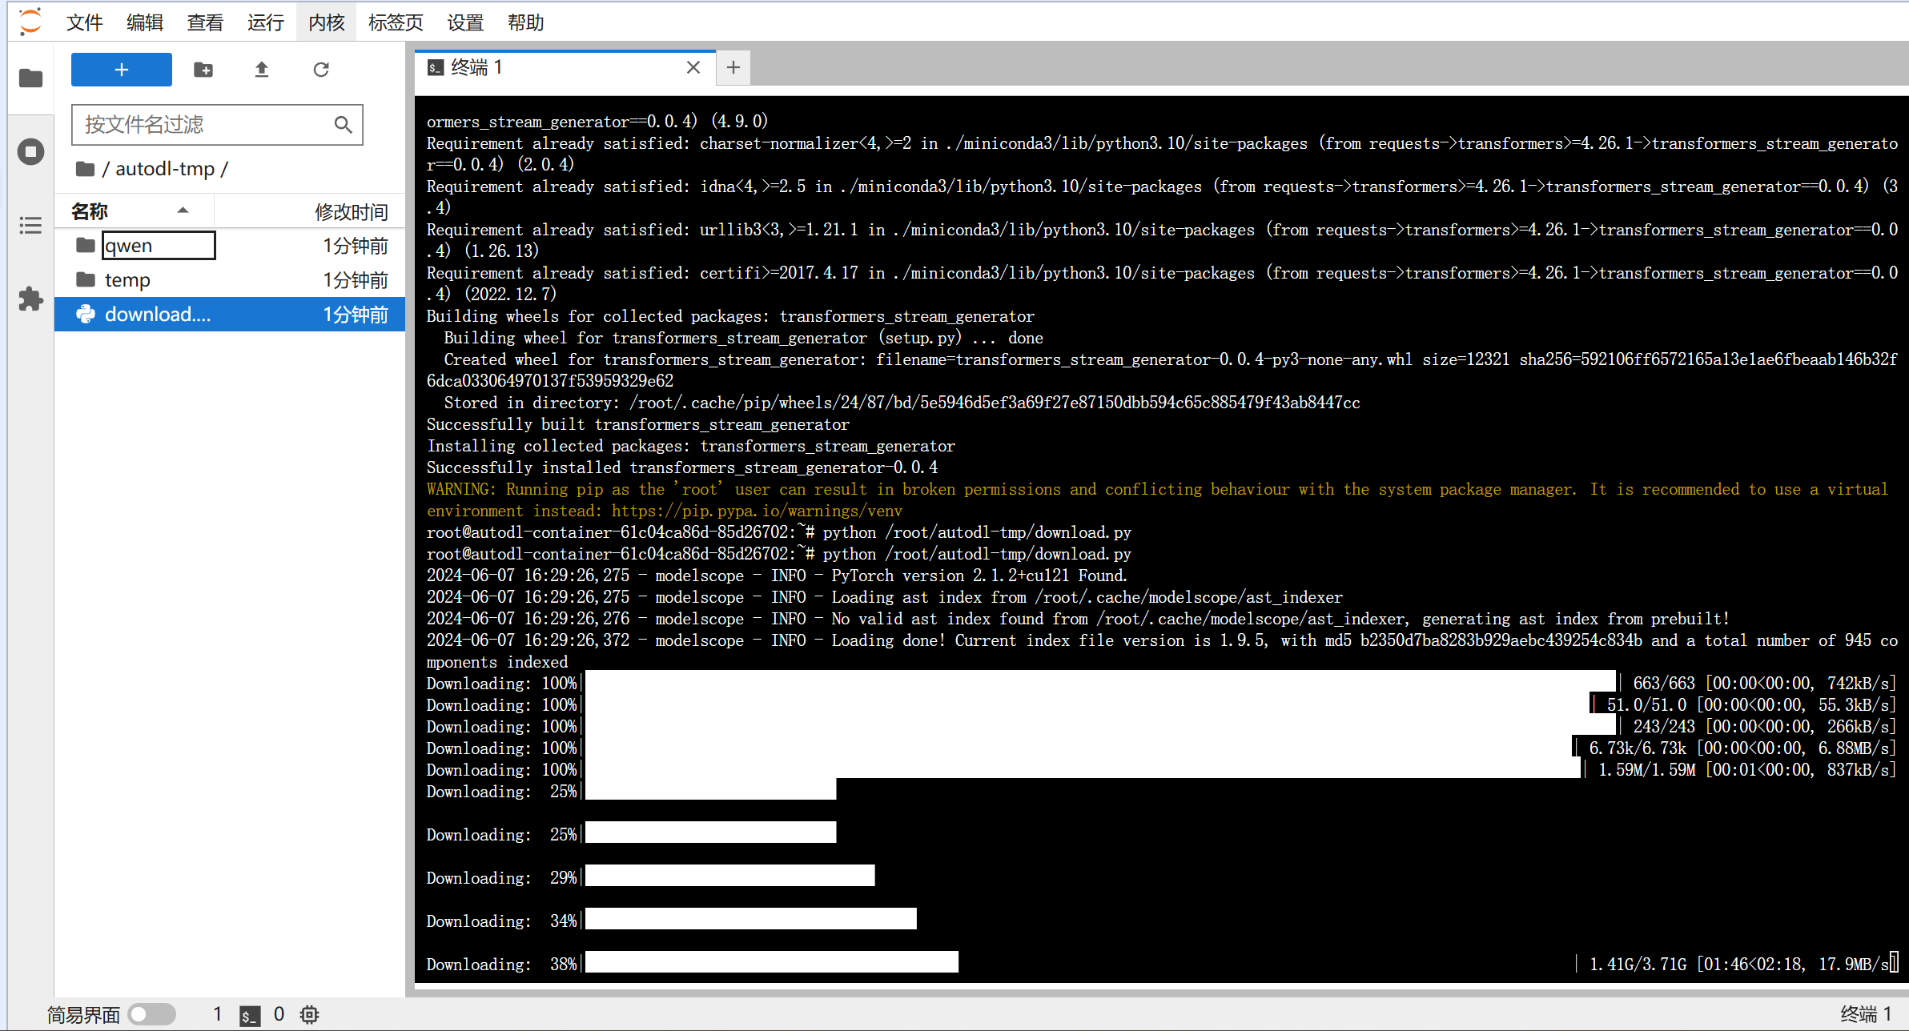Select the temp folder
The image size is (1909, 1031).
point(128,280)
